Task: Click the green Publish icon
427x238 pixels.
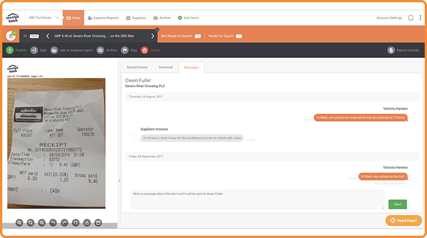Action: 10,50
